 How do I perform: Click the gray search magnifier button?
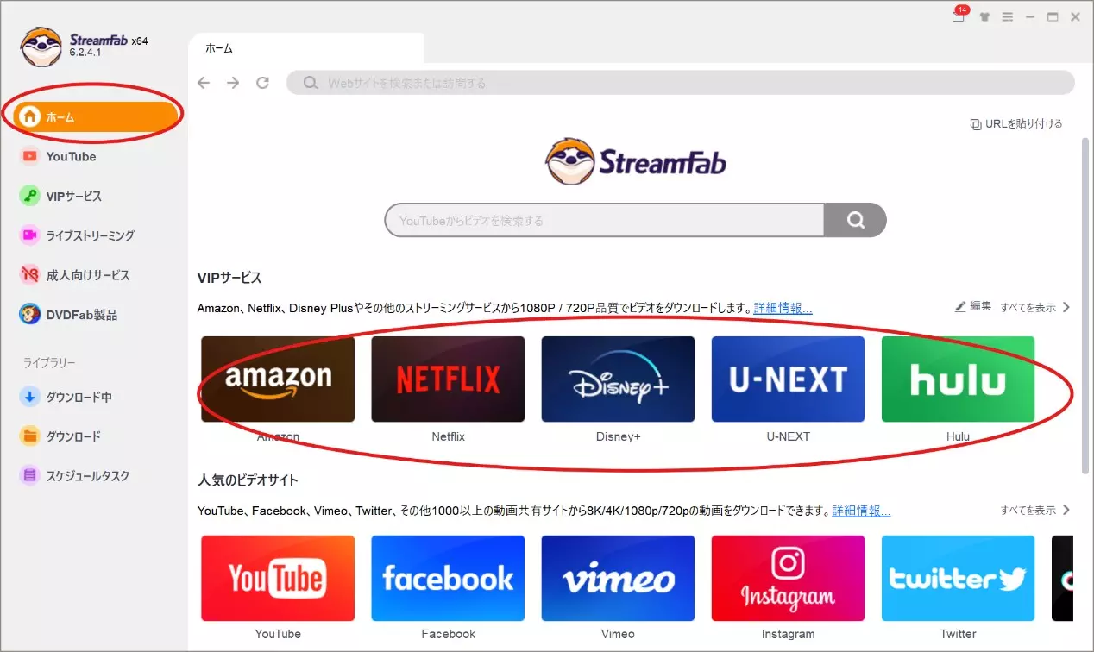[x=855, y=220]
